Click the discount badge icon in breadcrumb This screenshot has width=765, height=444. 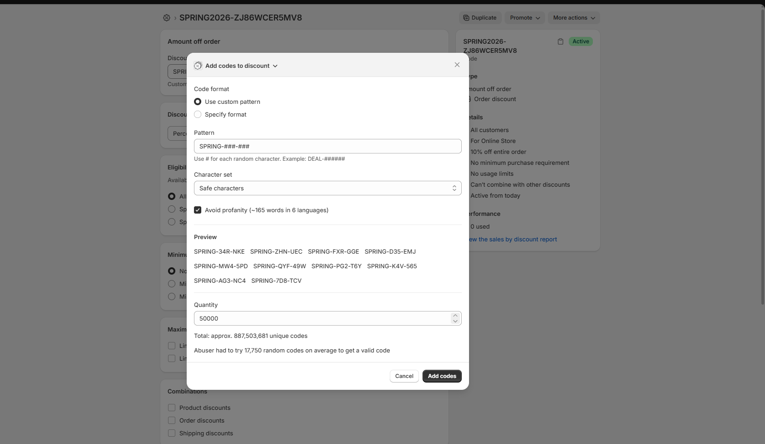166,18
